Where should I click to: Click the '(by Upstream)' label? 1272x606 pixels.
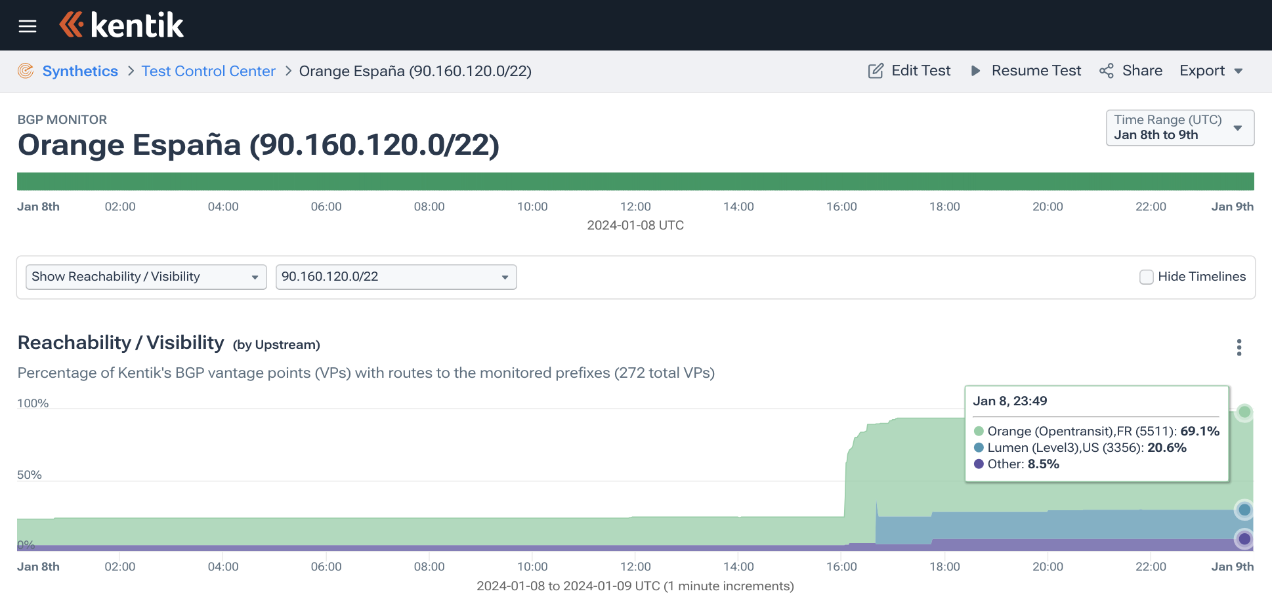click(276, 345)
